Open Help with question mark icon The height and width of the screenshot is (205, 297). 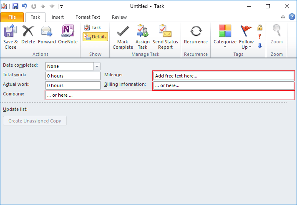click(x=292, y=17)
